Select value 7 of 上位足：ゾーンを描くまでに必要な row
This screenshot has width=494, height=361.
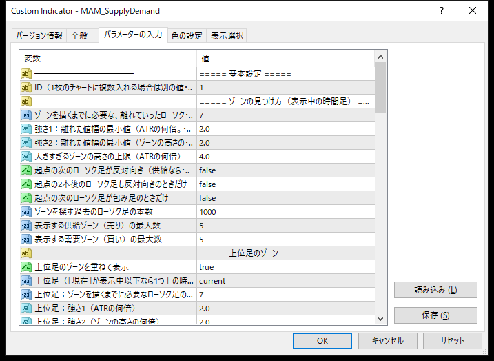(286, 295)
